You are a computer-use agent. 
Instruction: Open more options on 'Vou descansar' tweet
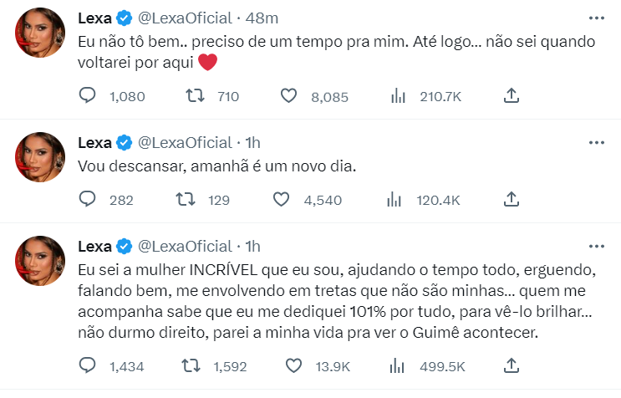596,140
